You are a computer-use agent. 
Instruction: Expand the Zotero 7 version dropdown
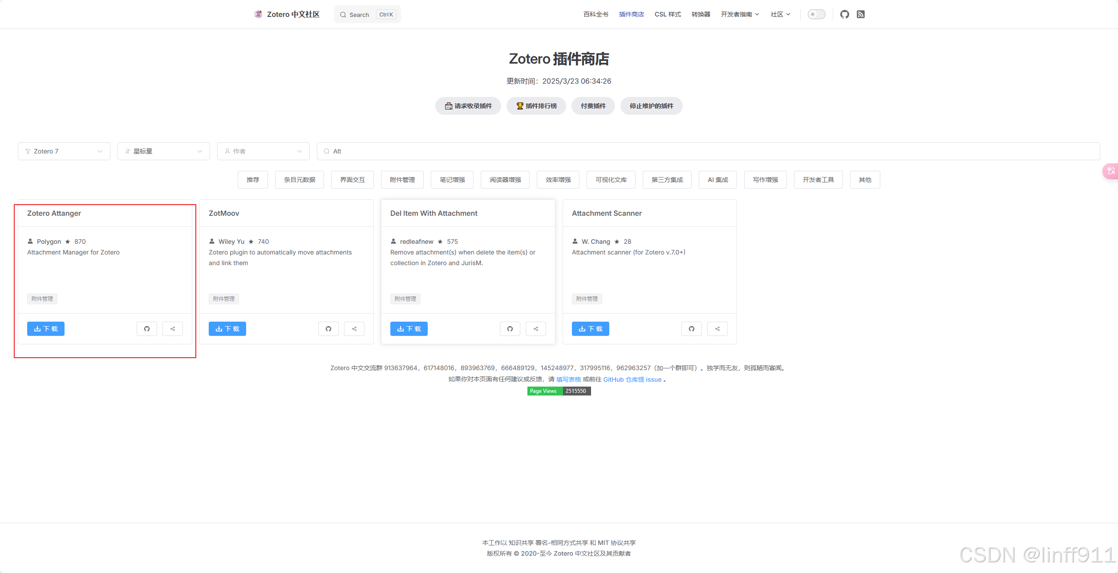(64, 151)
